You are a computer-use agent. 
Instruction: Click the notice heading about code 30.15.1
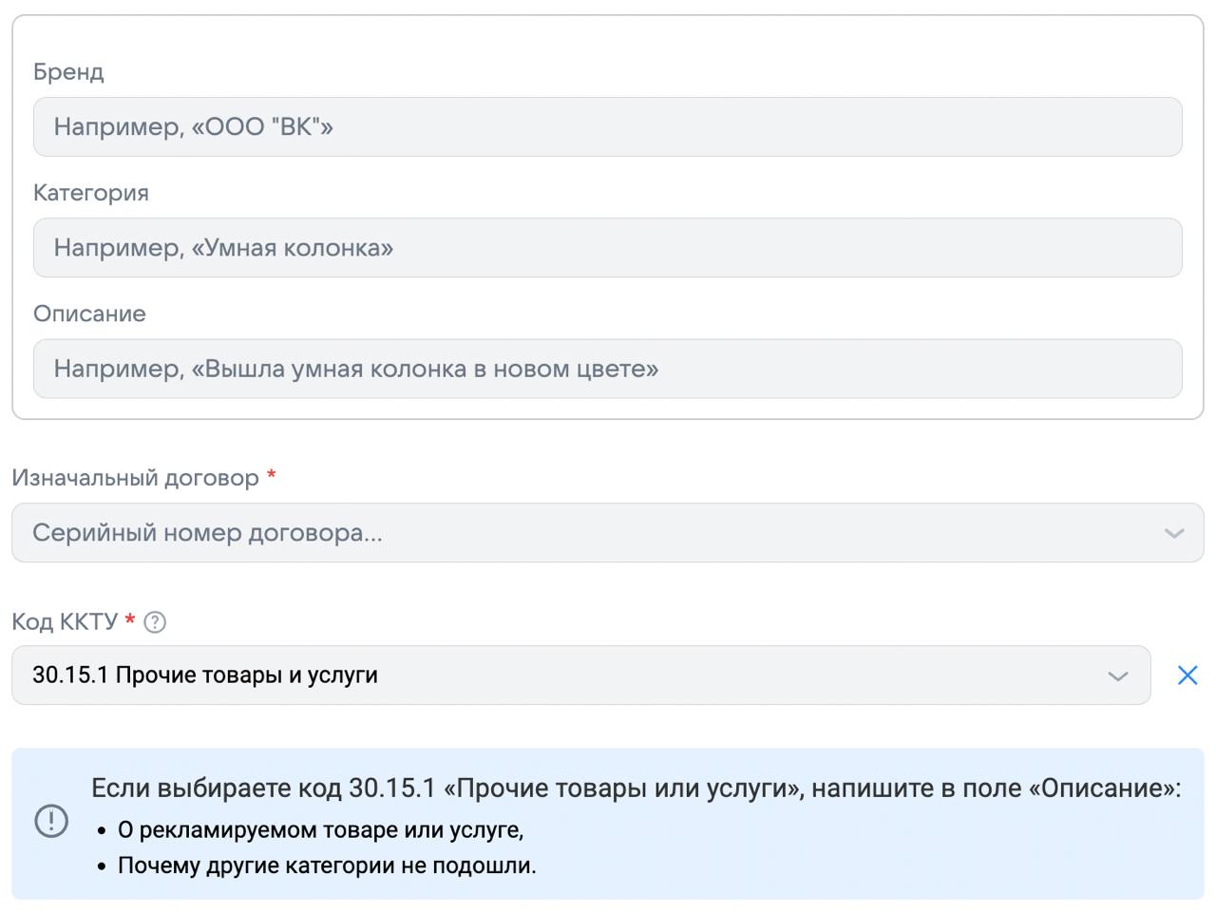point(636,788)
